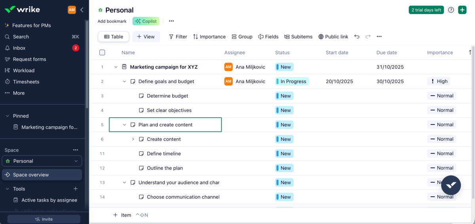Open more options beside Copilot

coord(171,21)
